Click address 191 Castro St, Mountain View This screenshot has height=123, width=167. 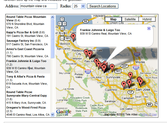click(27, 36)
